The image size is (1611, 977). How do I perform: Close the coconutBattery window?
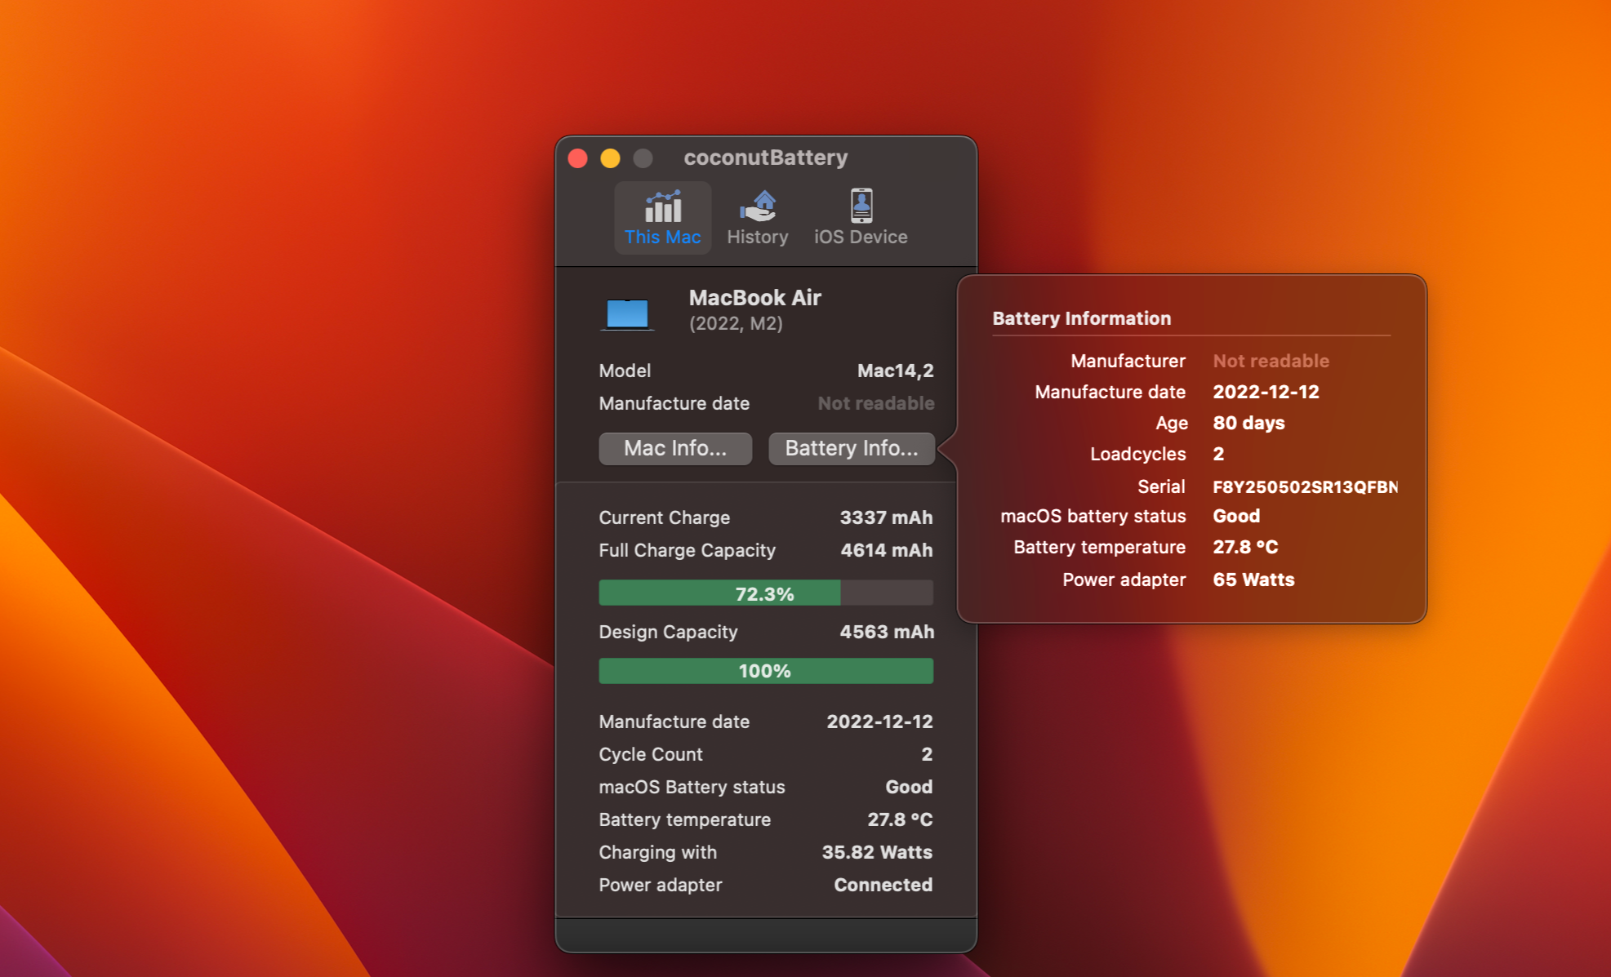(x=578, y=158)
